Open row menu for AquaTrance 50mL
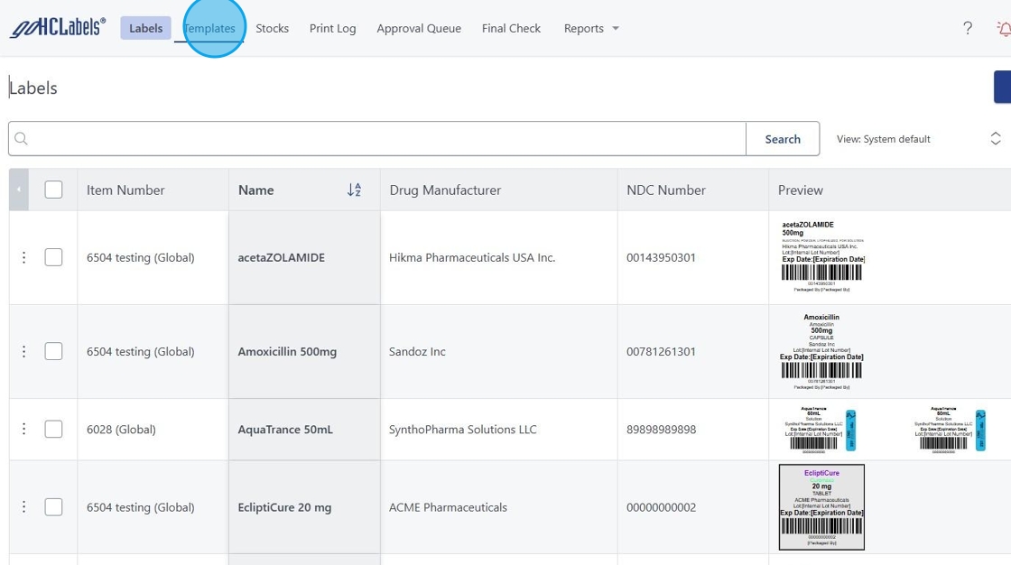Screen dimensions: 1011x565 pos(24,430)
